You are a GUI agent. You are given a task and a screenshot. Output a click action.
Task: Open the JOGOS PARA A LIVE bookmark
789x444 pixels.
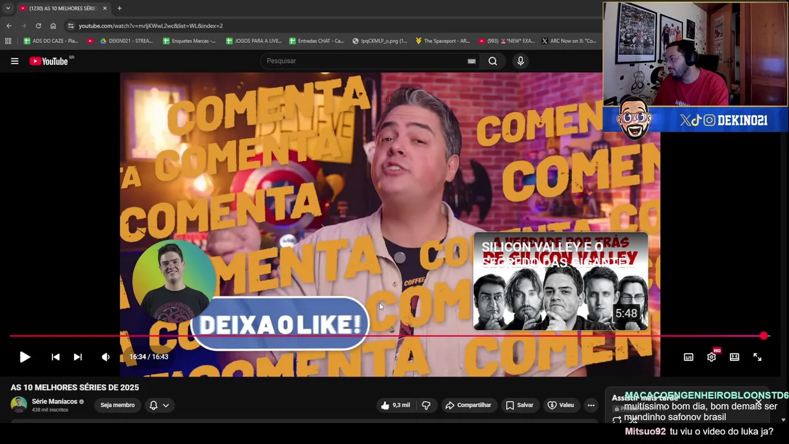click(253, 41)
